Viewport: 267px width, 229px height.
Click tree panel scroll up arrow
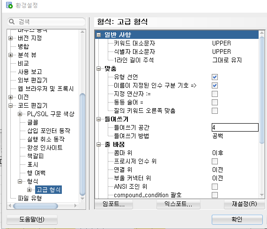point(82,32)
